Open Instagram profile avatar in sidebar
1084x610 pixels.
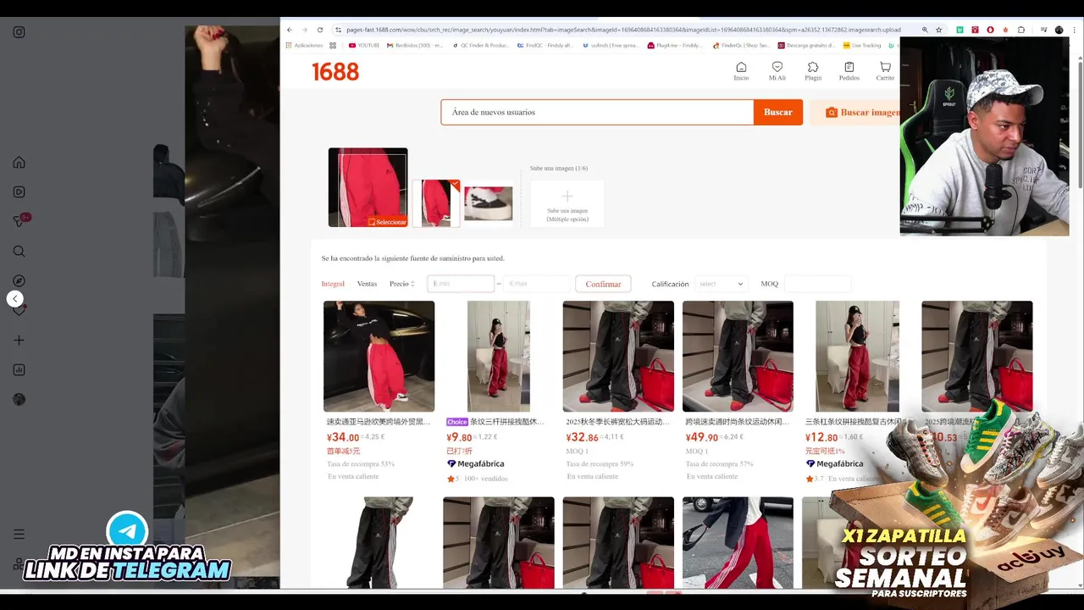(x=19, y=399)
